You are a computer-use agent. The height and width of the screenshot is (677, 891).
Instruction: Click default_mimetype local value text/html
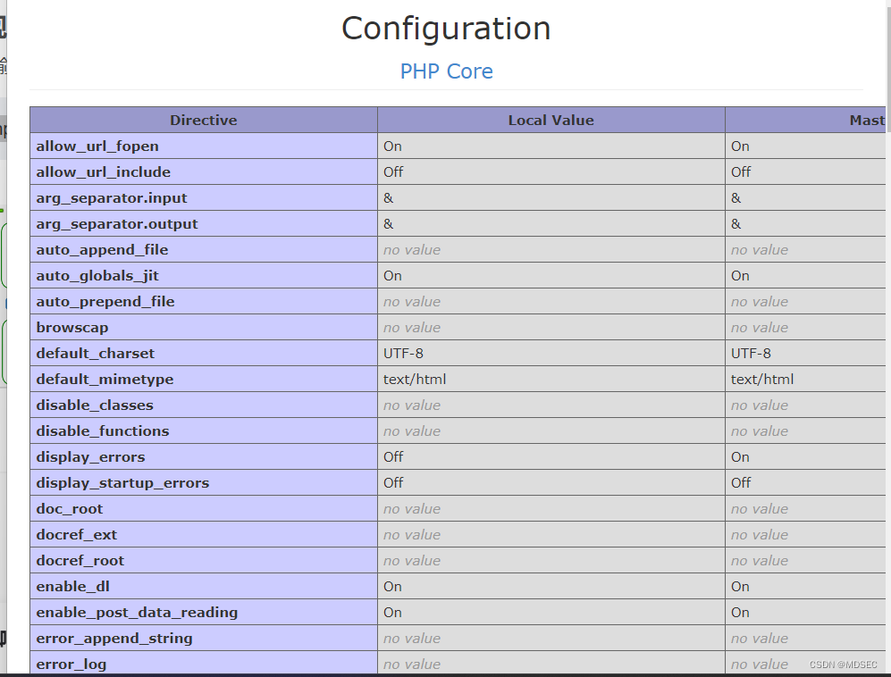coord(415,380)
